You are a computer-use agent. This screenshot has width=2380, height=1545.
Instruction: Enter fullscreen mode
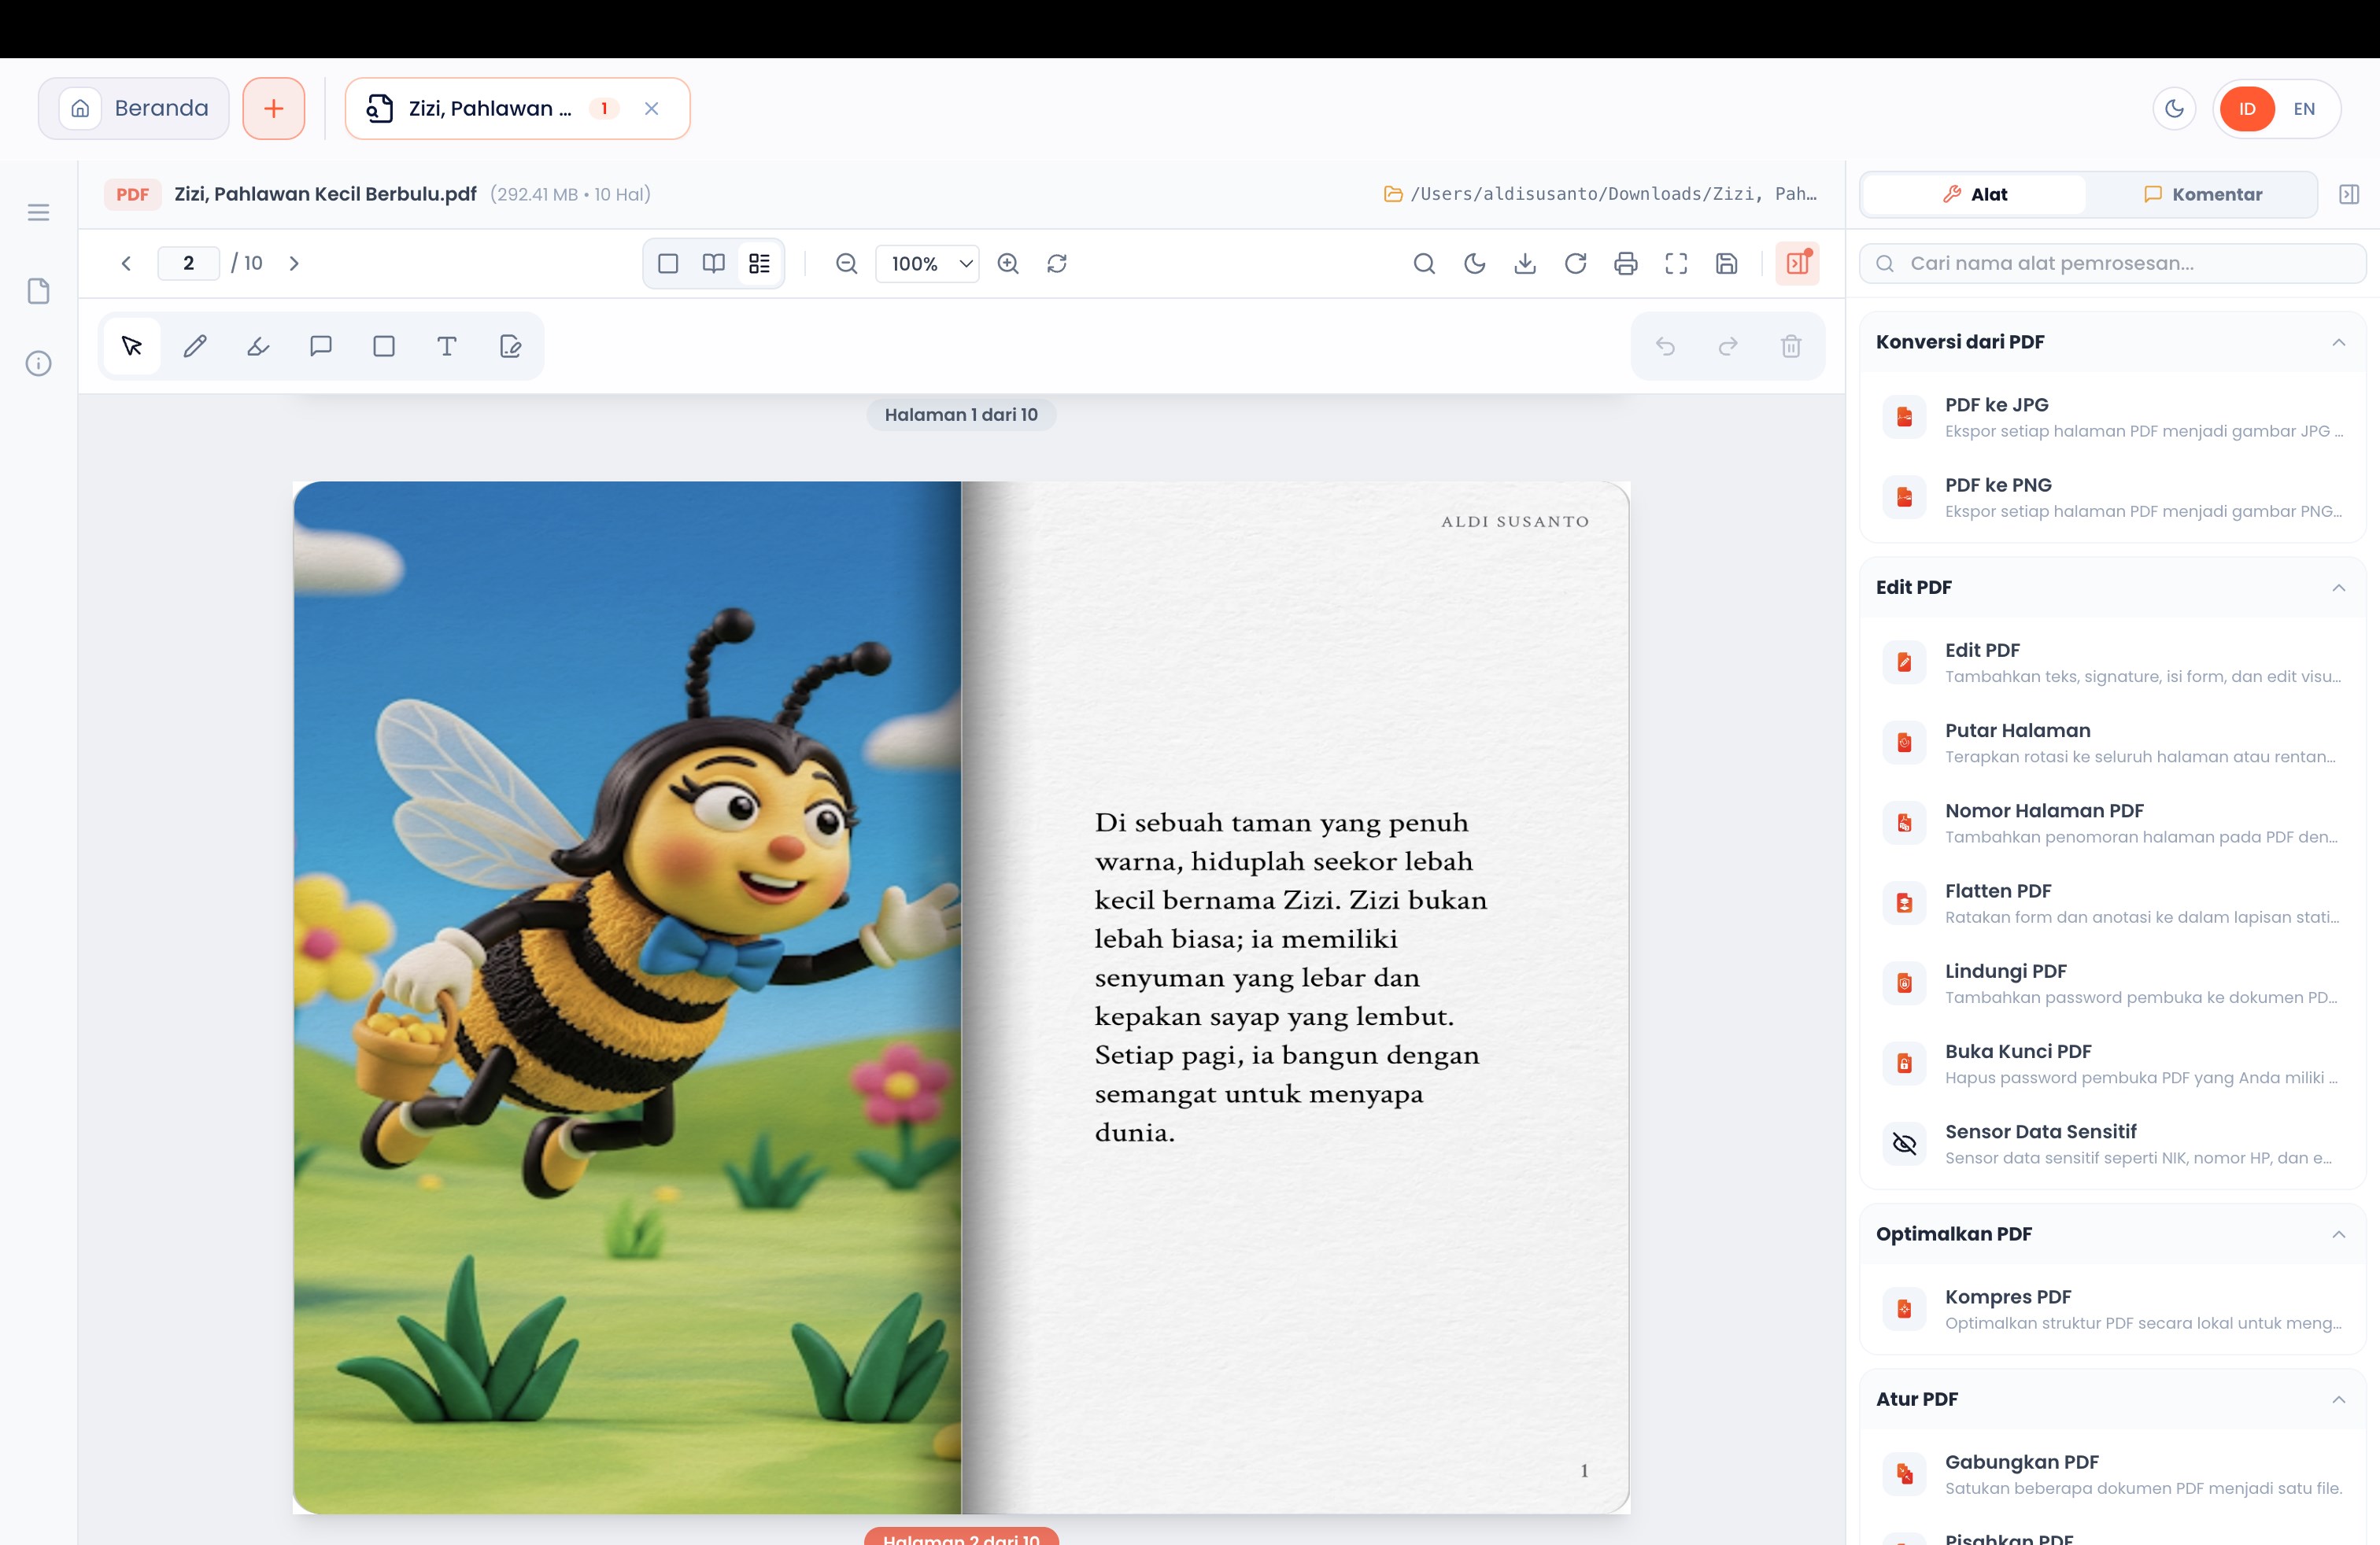click(1676, 263)
